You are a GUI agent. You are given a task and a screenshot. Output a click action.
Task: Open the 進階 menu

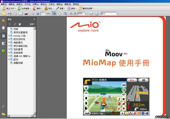(x=59, y=4)
